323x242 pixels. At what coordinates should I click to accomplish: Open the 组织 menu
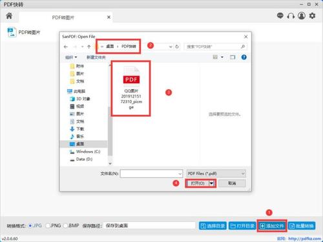click(x=71, y=57)
